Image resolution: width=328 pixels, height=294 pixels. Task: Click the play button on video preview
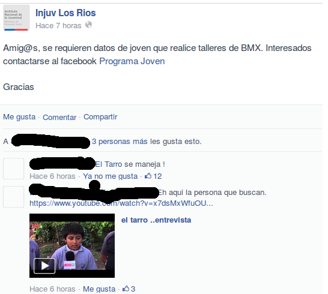(x=44, y=266)
